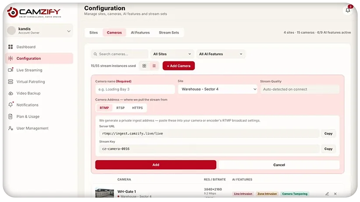Click the WH-Gate 1 camera thumbnail
The image size is (360, 202).
pyautogui.click(x=104, y=193)
